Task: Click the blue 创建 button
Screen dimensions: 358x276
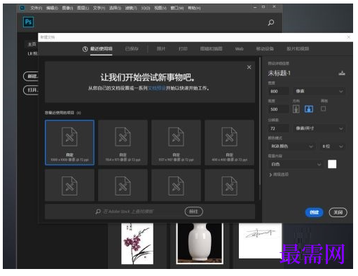Action: 314,212
